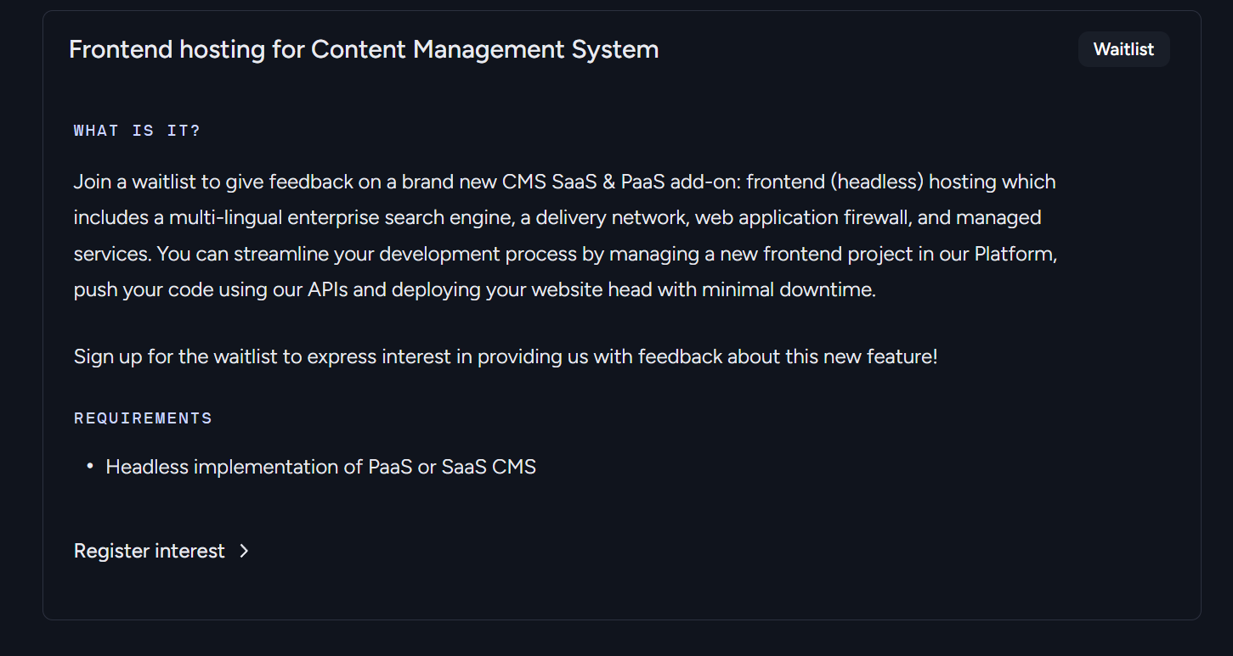
Task: Click the sentence starting with Sign up
Action: [506, 356]
